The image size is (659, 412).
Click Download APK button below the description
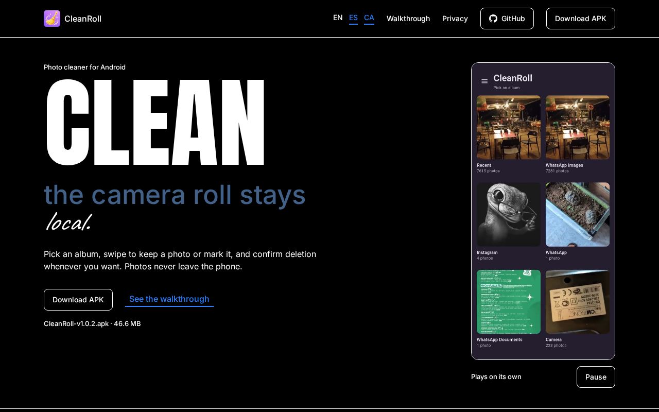click(78, 300)
